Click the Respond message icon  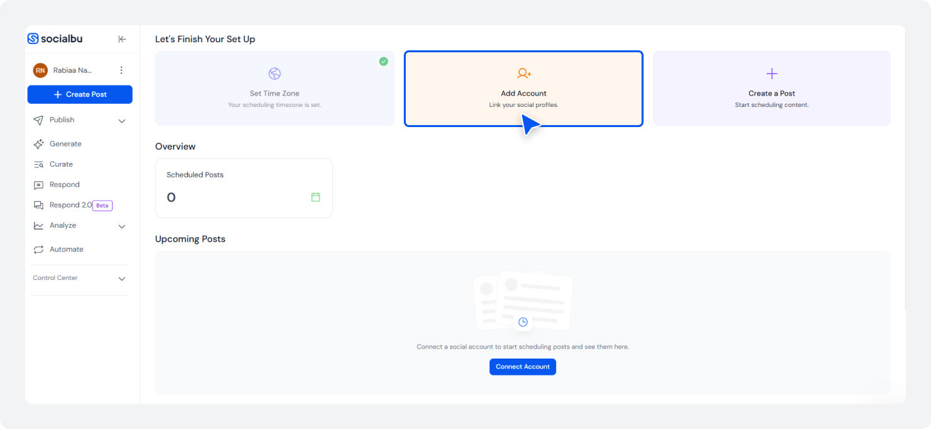pyautogui.click(x=38, y=185)
